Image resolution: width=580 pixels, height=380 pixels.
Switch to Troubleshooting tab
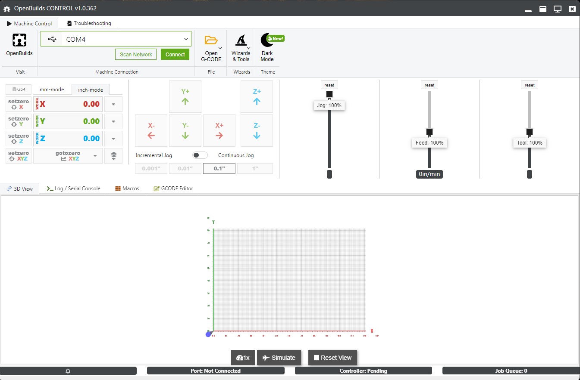pos(89,23)
